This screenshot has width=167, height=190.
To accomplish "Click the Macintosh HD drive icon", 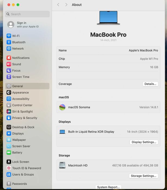I will 62,165.
